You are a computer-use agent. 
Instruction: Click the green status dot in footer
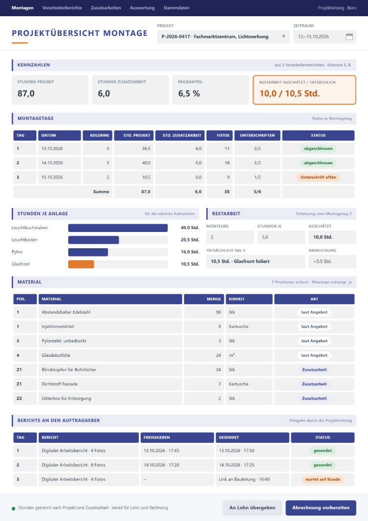click(x=14, y=508)
